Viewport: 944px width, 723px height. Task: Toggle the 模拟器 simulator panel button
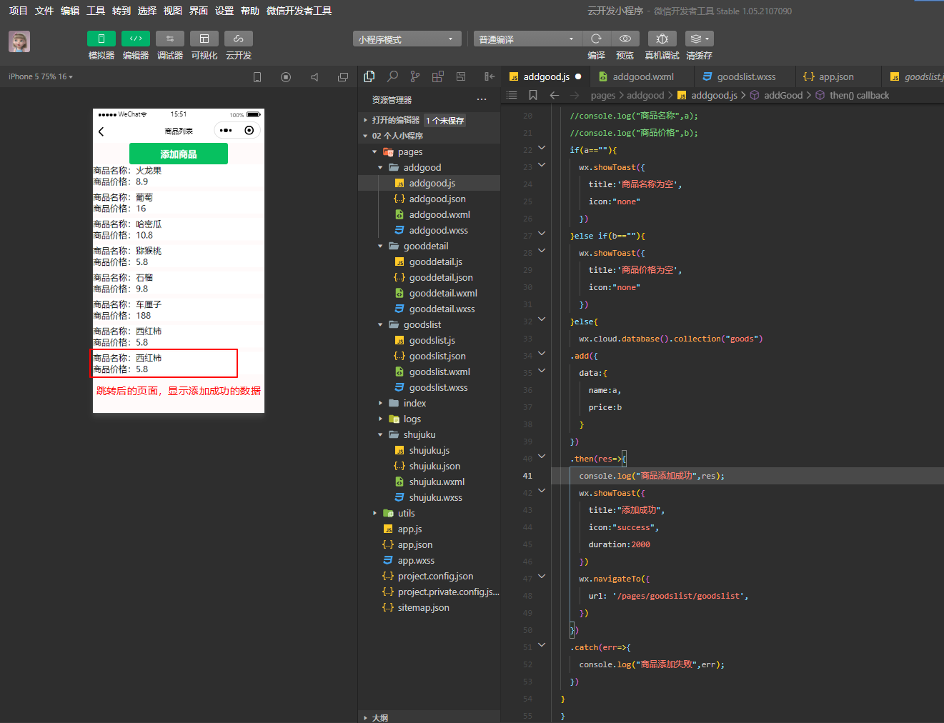point(101,39)
